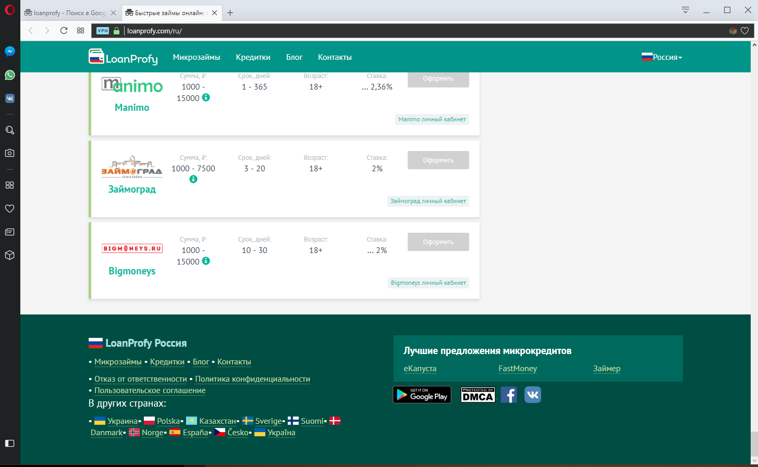
Task: Close the Google search tab
Action: coord(113,13)
